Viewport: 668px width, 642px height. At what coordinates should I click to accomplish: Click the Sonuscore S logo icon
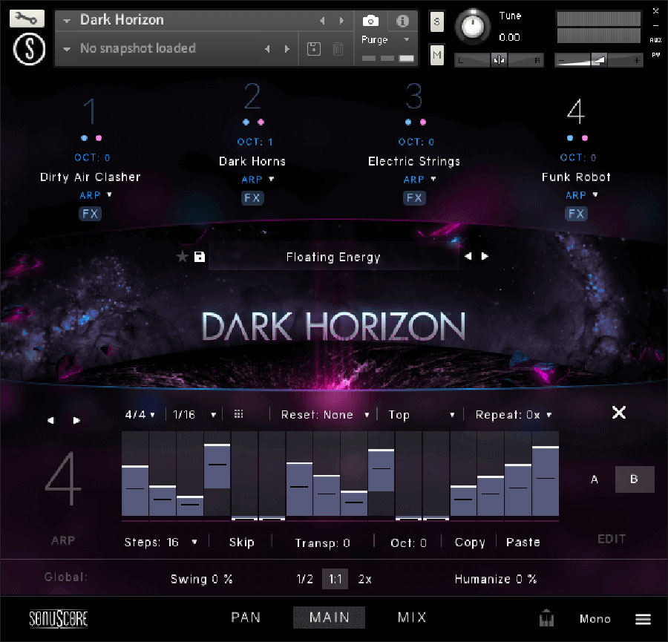tap(29, 50)
